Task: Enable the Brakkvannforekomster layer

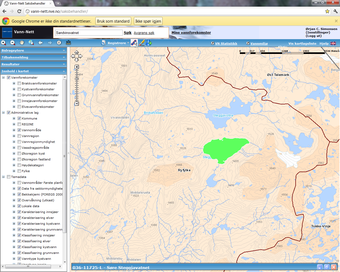Action: (x=19, y=83)
